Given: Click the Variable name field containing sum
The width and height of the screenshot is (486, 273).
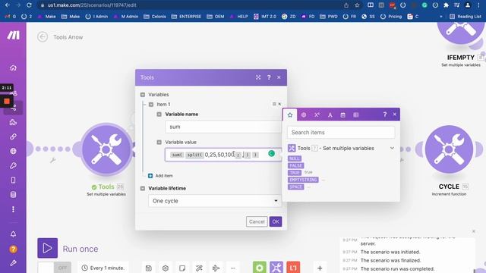Looking at the screenshot, I should [x=223, y=127].
